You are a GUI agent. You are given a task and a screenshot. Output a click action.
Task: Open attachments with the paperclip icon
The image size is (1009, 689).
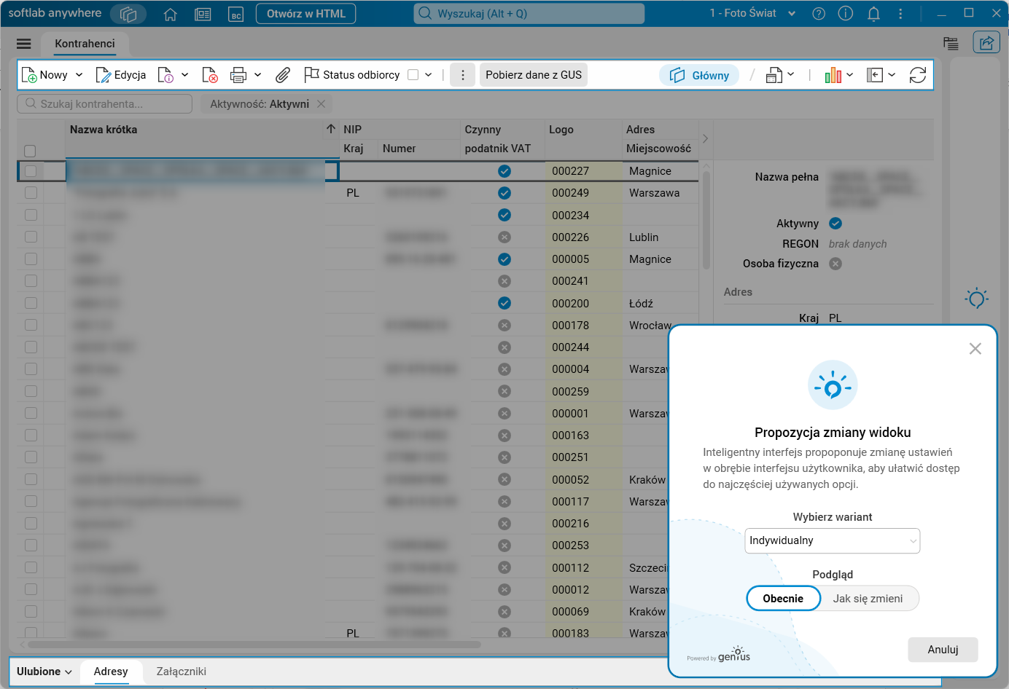283,75
